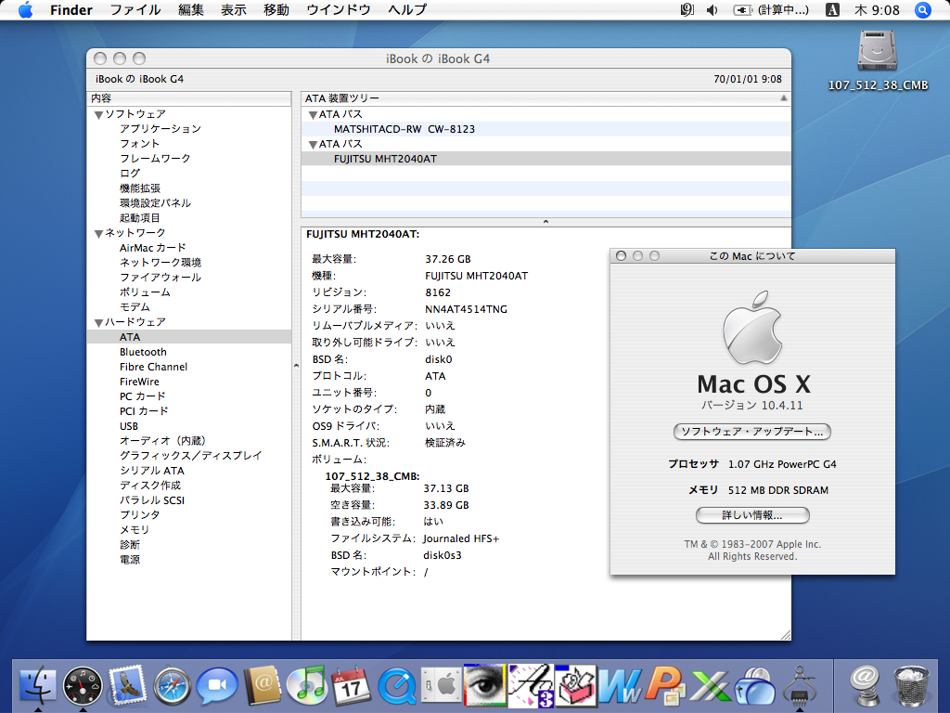Screen dimensions: 950x713
Task: Launch iTunes from the Dock
Action: coord(306,686)
